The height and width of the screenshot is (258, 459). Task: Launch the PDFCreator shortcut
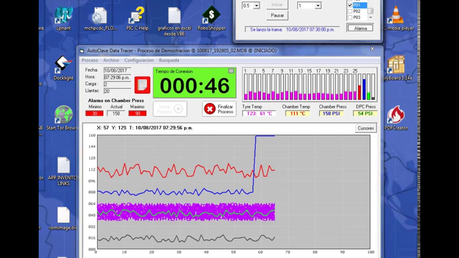(396, 118)
